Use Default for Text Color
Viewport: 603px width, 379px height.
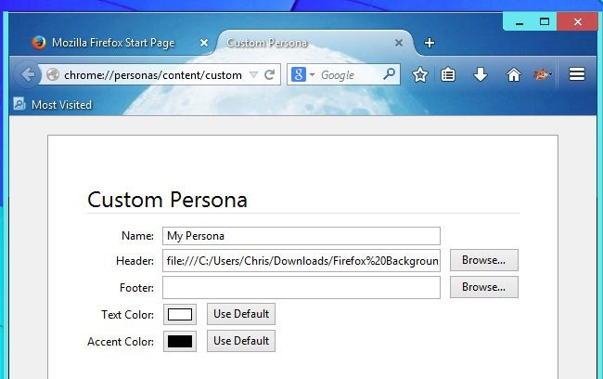[x=241, y=314]
